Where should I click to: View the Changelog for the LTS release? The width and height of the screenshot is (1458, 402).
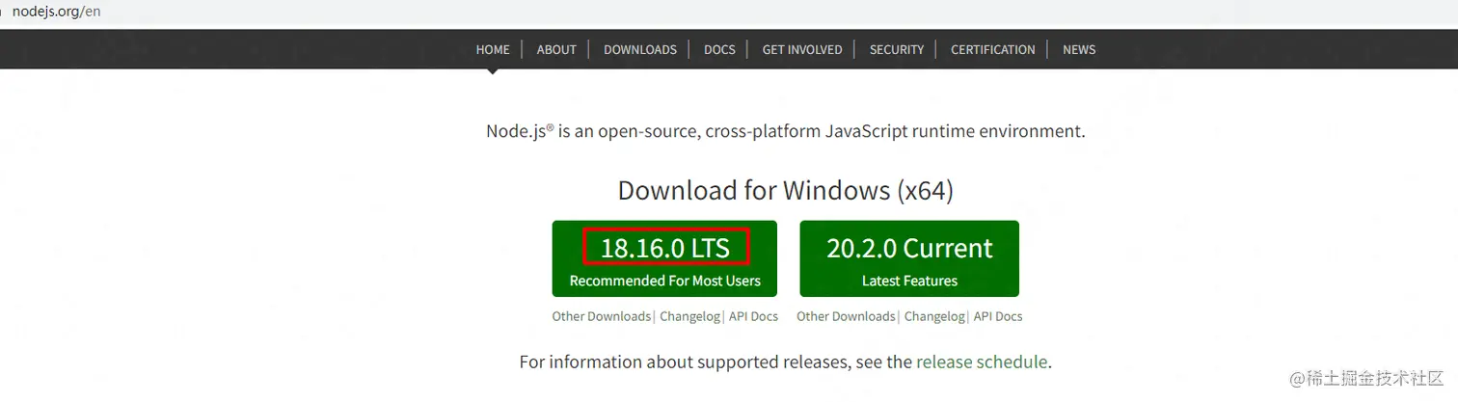point(689,316)
